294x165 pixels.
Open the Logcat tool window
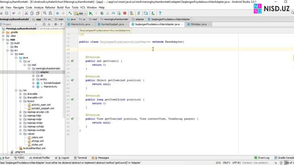tap(62, 158)
